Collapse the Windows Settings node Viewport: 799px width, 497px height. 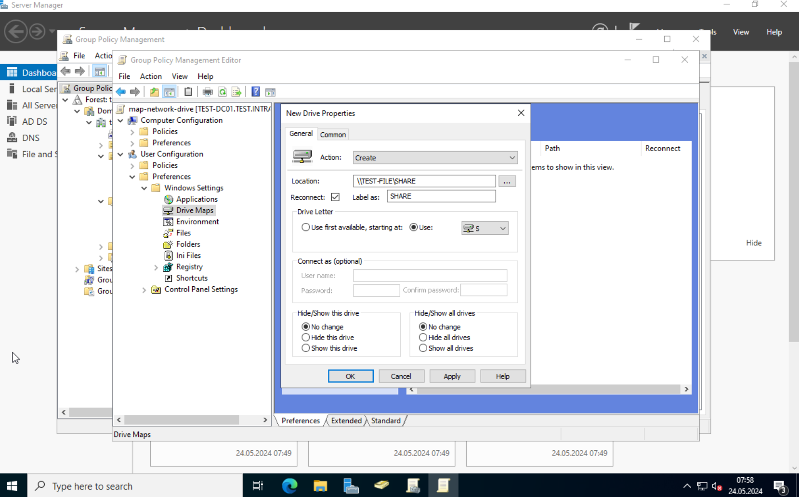144,188
